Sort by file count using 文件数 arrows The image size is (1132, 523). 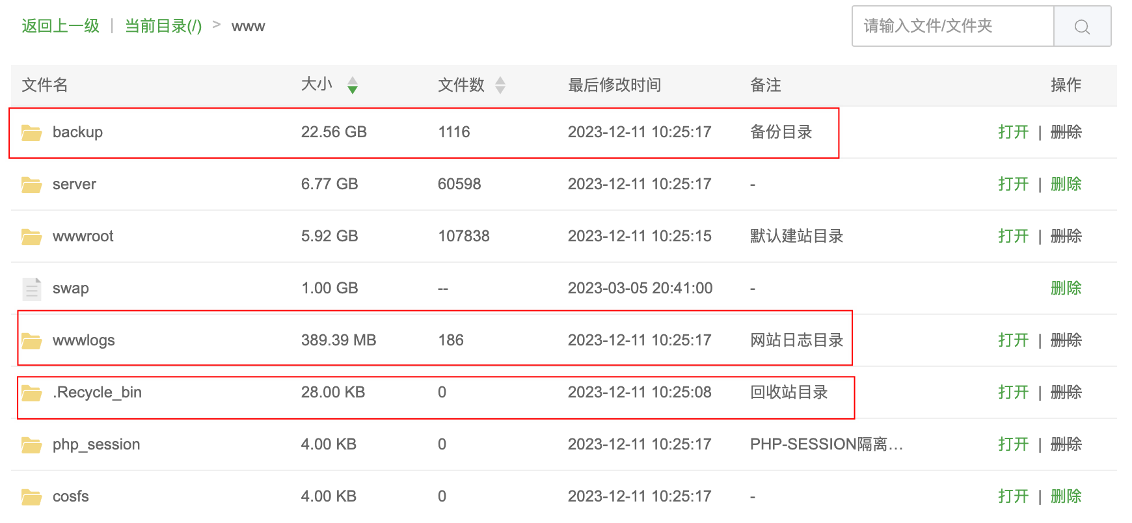point(500,85)
